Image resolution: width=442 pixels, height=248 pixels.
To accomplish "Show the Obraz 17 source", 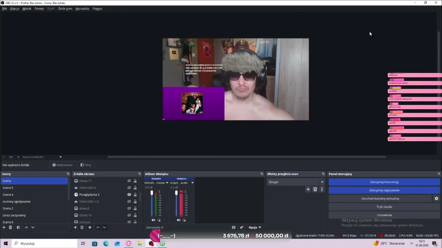I will point(129,181).
